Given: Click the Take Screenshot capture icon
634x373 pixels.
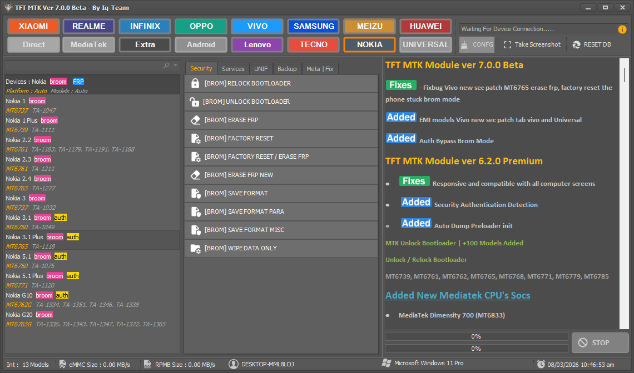Looking at the screenshot, I should [507, 44].
